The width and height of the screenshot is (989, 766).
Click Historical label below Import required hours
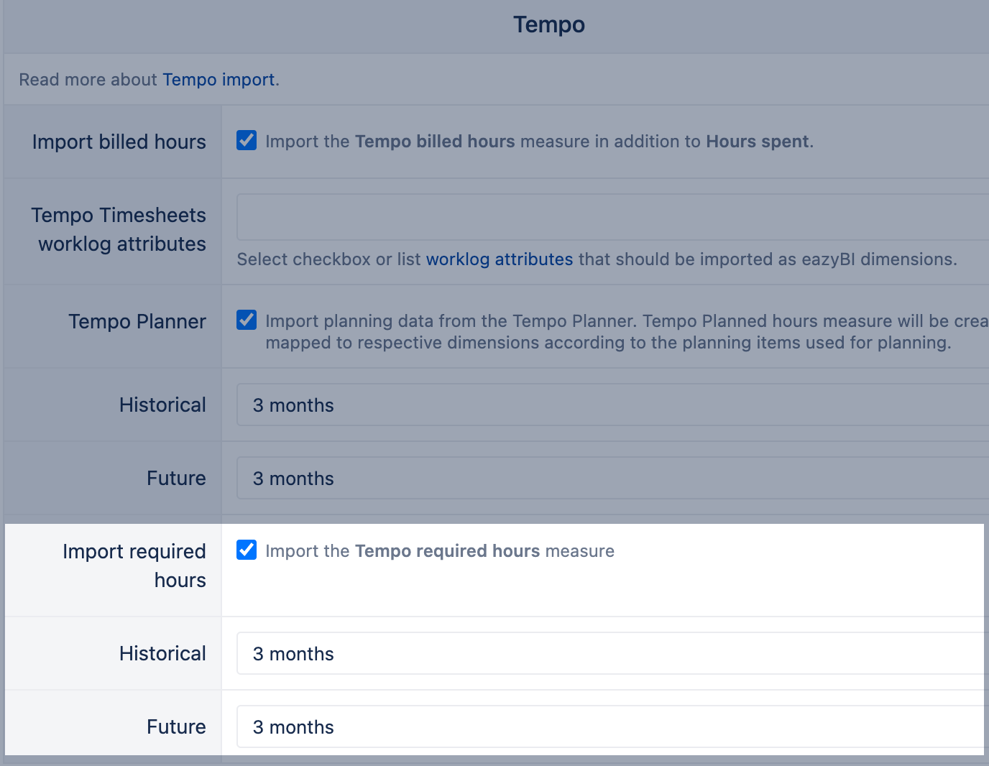[162, 654]
